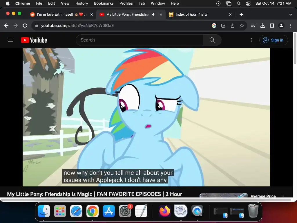This screenshot has height=223, width=297.
Task: Open App Store from the Dock
Action: 109,211
